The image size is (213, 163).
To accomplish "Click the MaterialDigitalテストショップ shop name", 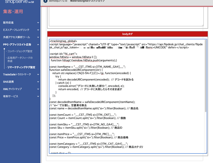I will [x=87, y=1].
